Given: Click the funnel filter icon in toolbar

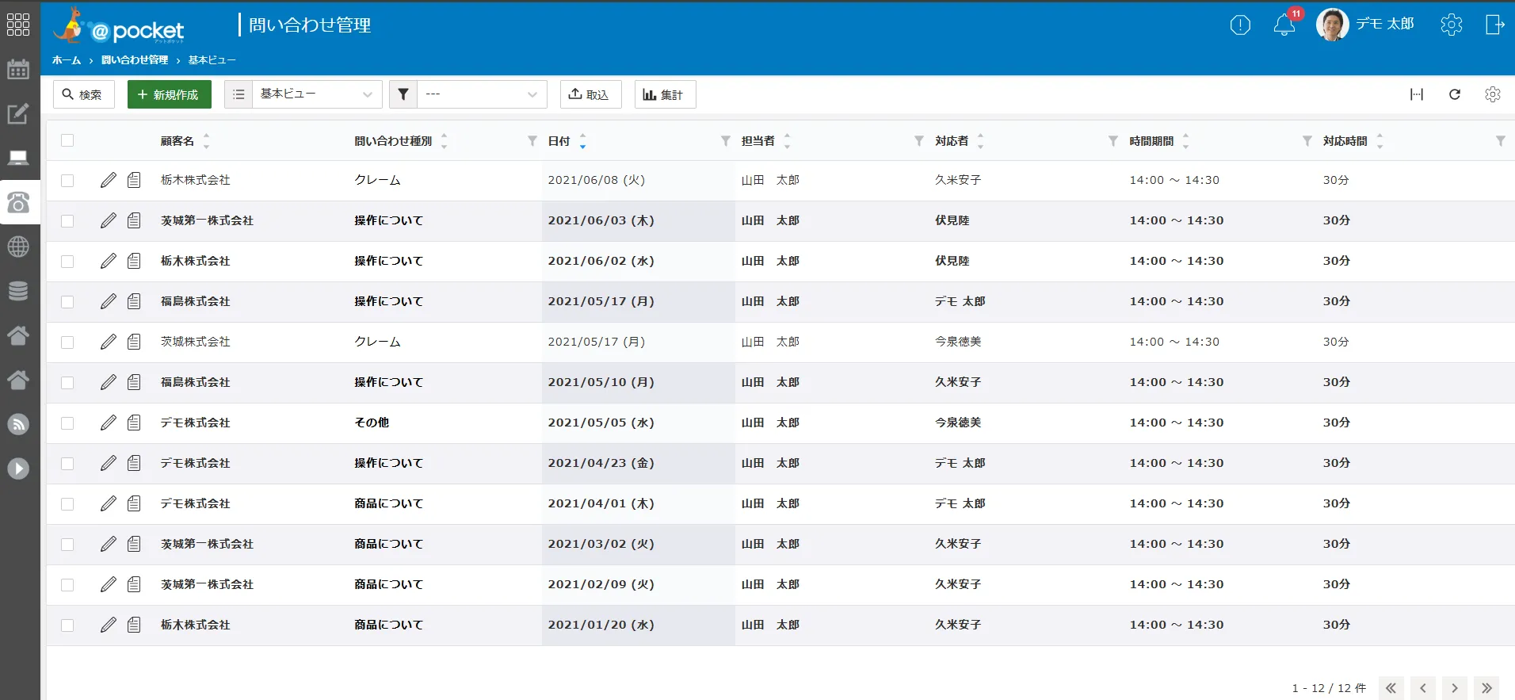Looking at the screenshot, I should click(x=403, y=94).
